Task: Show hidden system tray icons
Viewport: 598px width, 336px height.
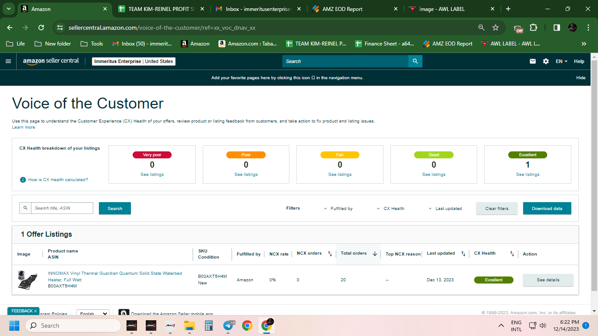Action: 501,325
